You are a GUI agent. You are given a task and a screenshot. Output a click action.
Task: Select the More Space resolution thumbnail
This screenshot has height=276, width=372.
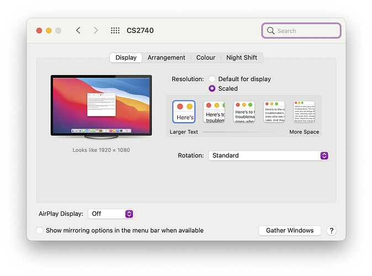pyautogui.click(x=304, y=112)
